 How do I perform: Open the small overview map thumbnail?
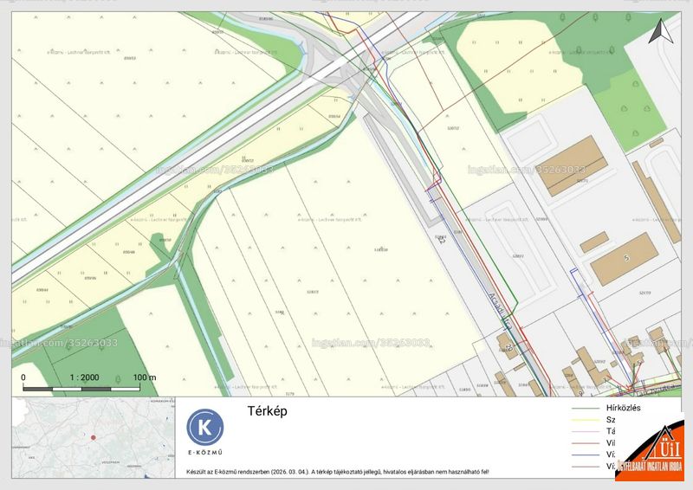(x=94, y=437)
